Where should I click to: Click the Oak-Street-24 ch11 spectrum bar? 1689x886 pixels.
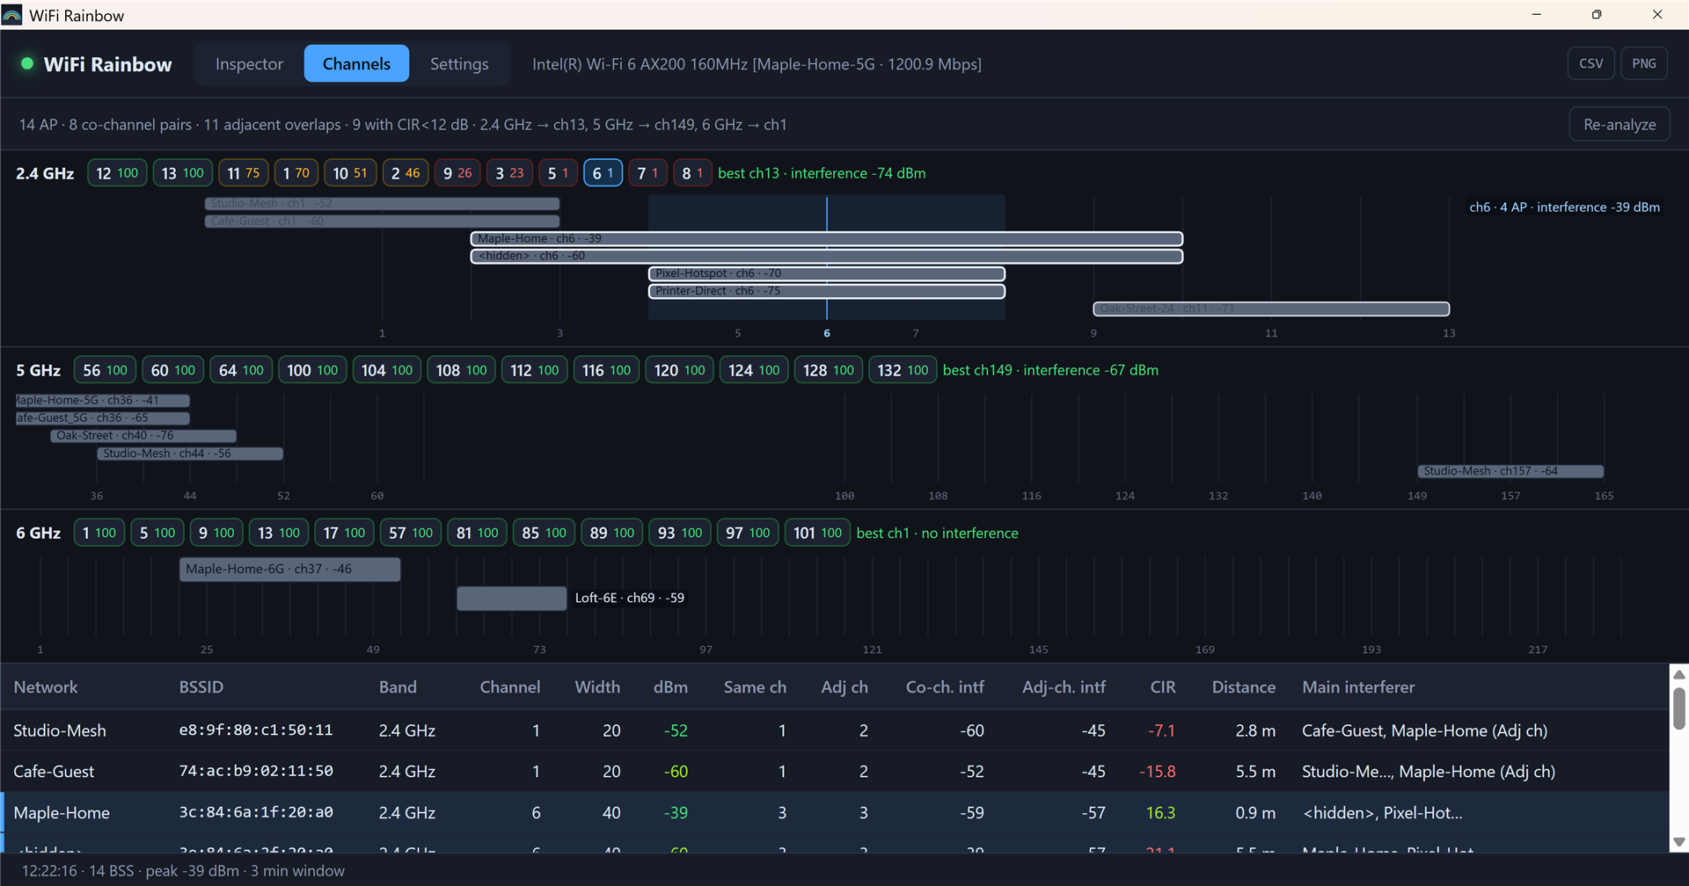pos(1271,309)
